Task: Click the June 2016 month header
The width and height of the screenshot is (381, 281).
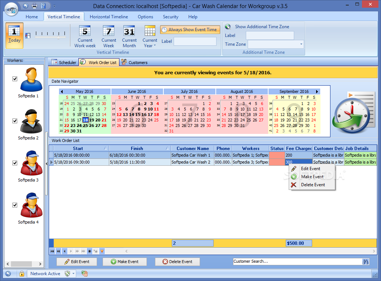Action: [137, 91]
